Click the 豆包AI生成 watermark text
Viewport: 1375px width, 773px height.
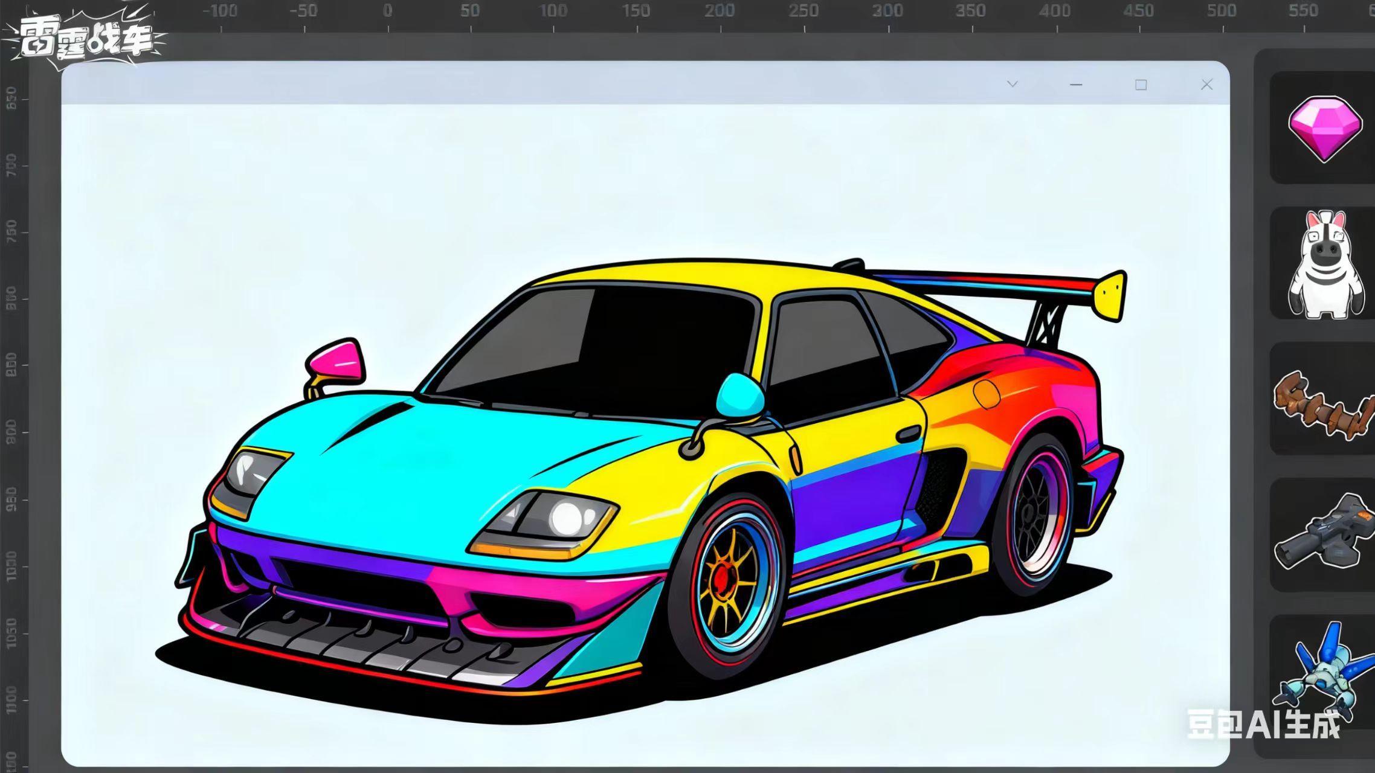[x=1264, y=723]
